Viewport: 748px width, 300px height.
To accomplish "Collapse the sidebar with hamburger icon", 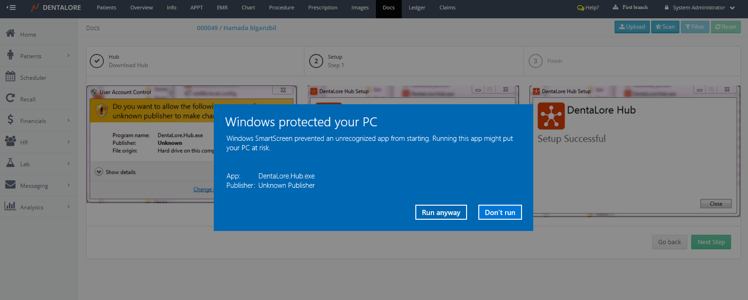I will 11,8.
